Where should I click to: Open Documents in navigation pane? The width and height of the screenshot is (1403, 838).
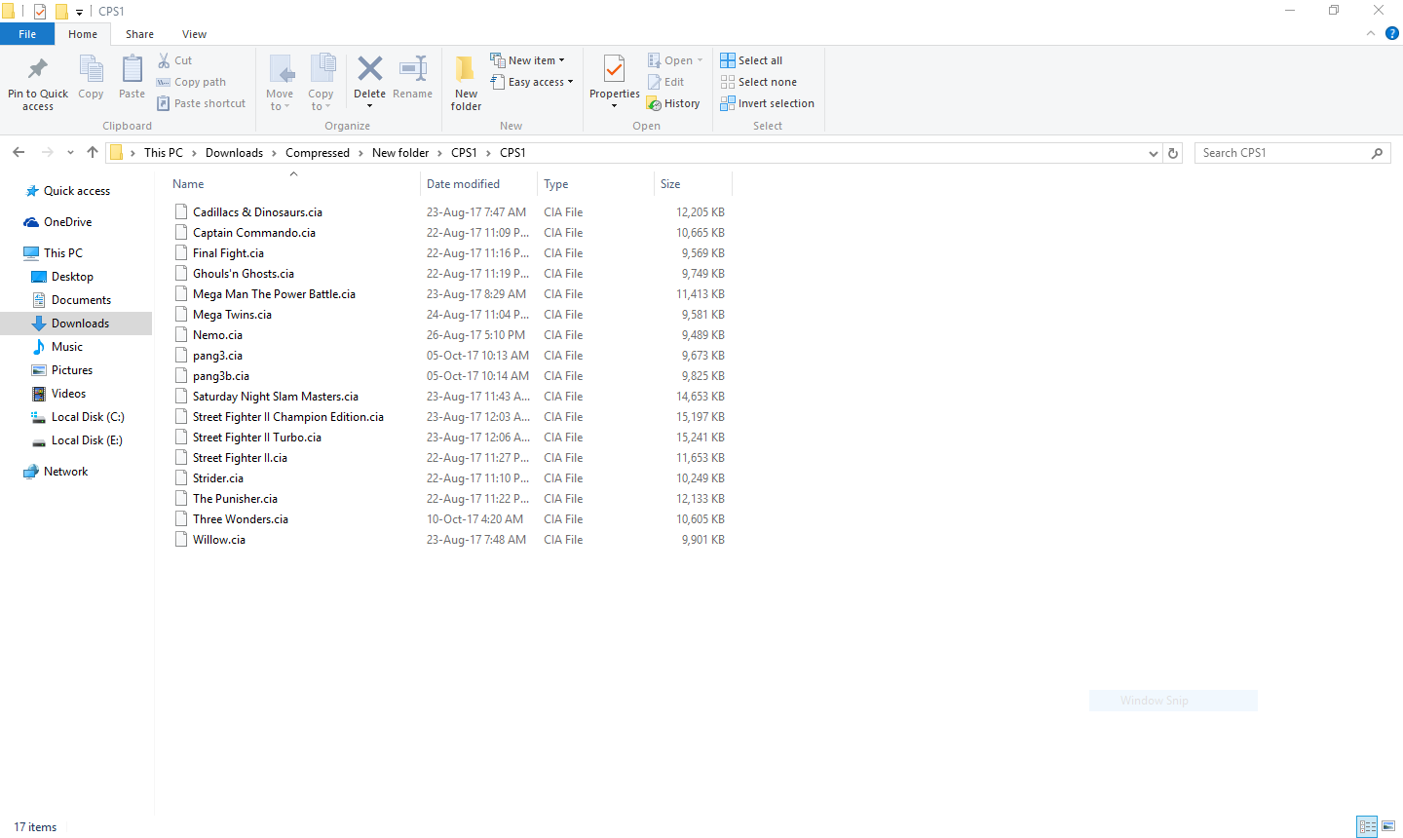81,300
